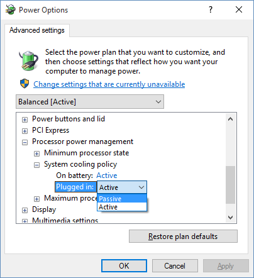Click the green battery plug icon
Screen dimensions: 254x278
coord(28,60)
